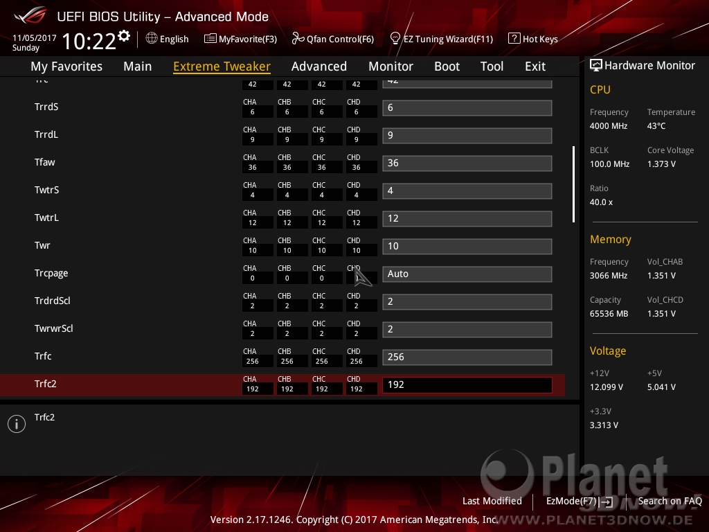Click the MyFavorite list icon
This screenshot has width=709, height=532.
click(x=210, y=39)
